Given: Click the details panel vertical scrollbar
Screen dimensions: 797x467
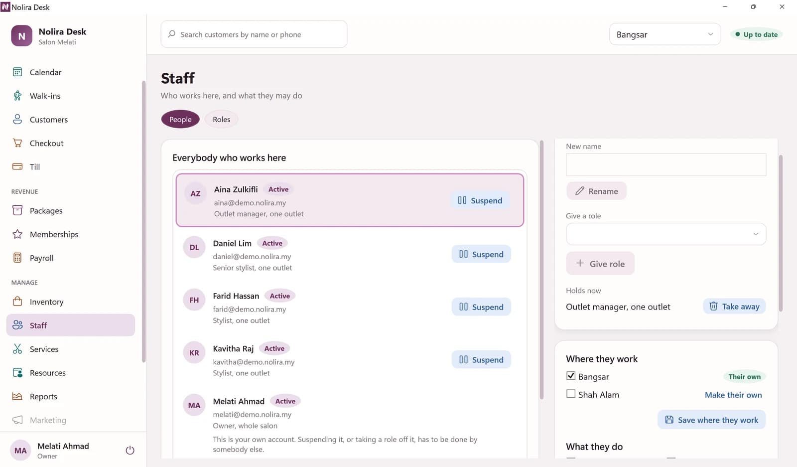Looking at the screenshot, I should click(781, 233).
